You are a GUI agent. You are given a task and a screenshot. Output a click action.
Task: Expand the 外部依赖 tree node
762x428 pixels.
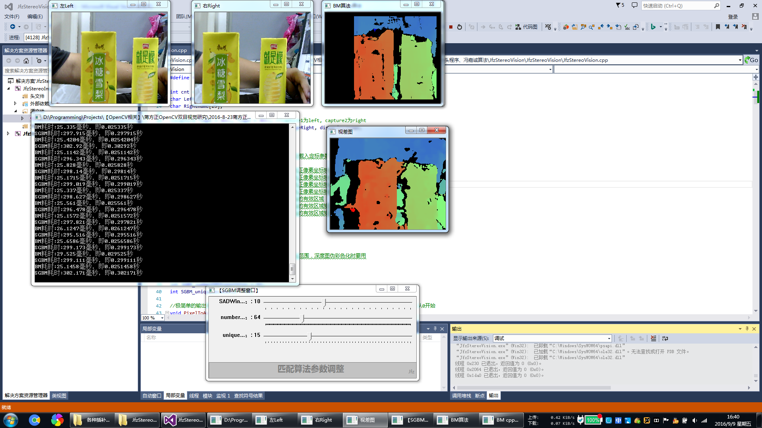point(15,103)
